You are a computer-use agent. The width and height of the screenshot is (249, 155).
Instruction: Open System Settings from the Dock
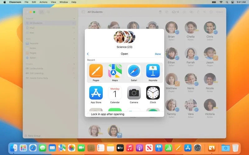198,148
